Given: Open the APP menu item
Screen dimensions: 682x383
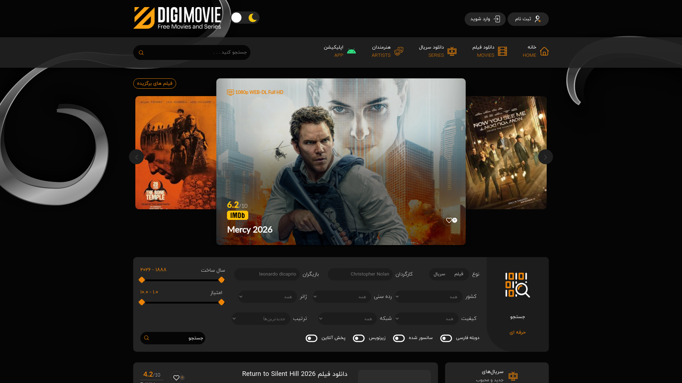Looking at the screenshot, I should pyautogui.click(x=333, y=51).
